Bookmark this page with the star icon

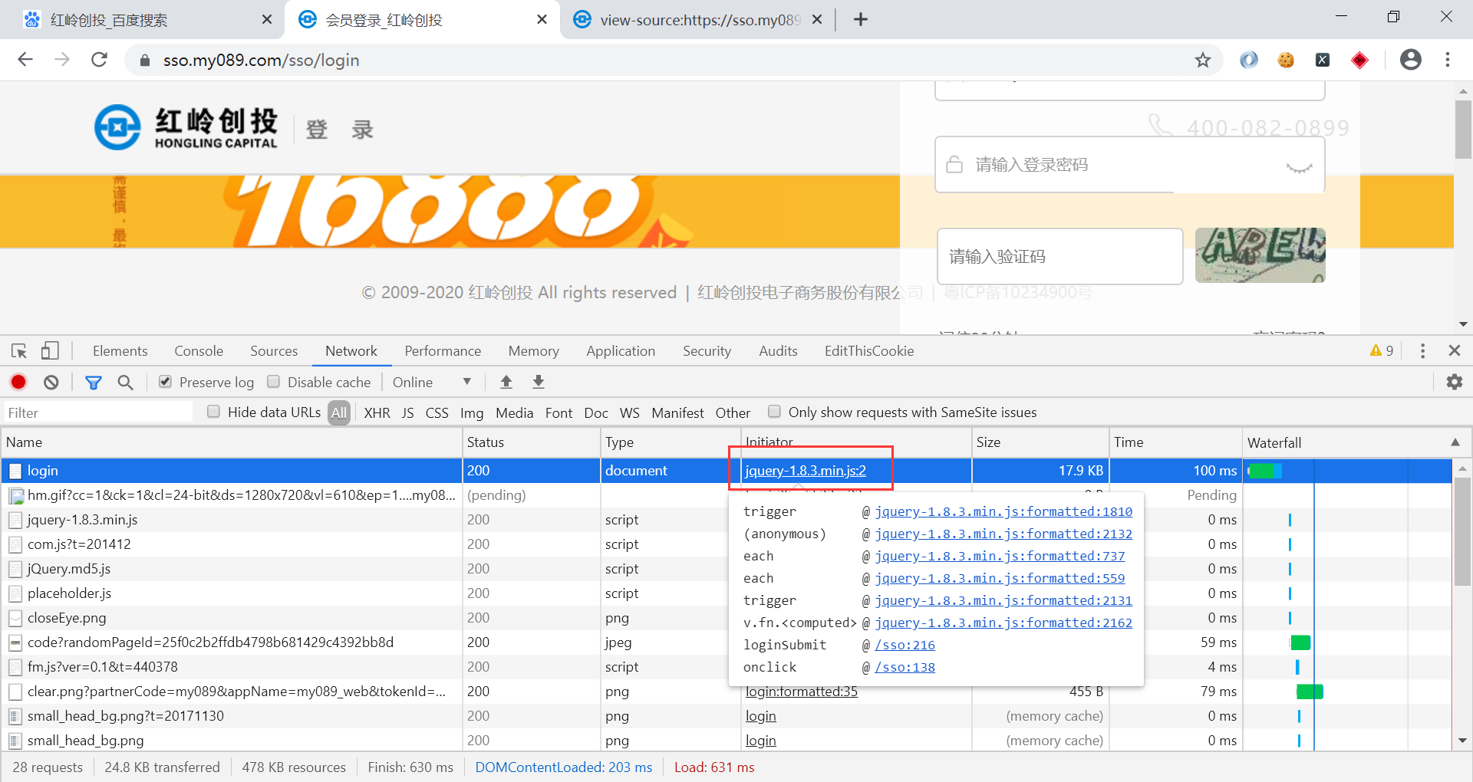(x=1203, y=60)
